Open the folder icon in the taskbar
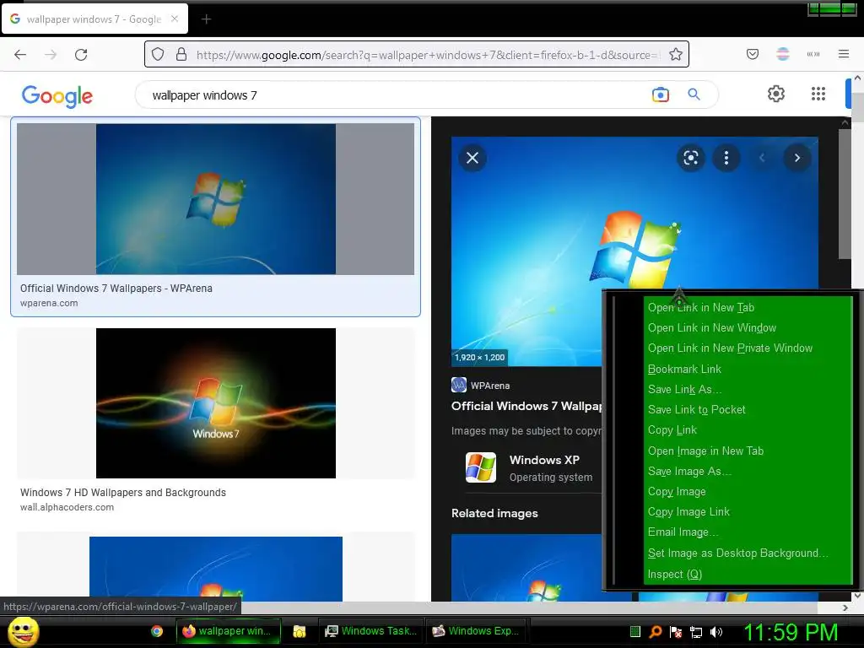Viewport: 864px width, 648px height. pos(300,631)
